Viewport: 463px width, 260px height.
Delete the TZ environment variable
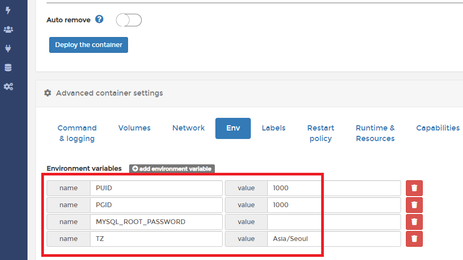(414, 239)
